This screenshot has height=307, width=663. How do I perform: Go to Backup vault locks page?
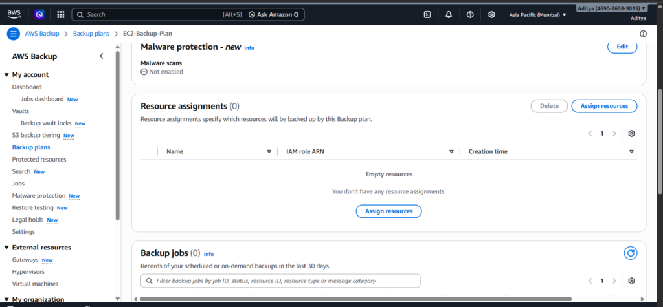click(45, 123)
